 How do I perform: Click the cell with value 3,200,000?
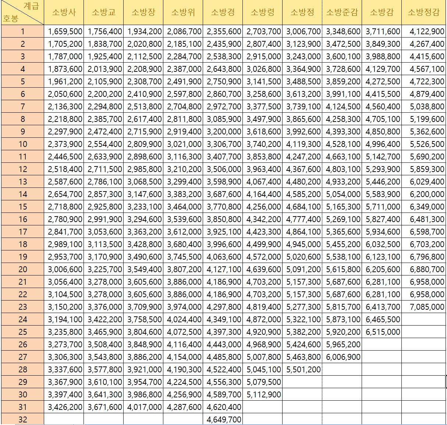(x=223, y=131)
